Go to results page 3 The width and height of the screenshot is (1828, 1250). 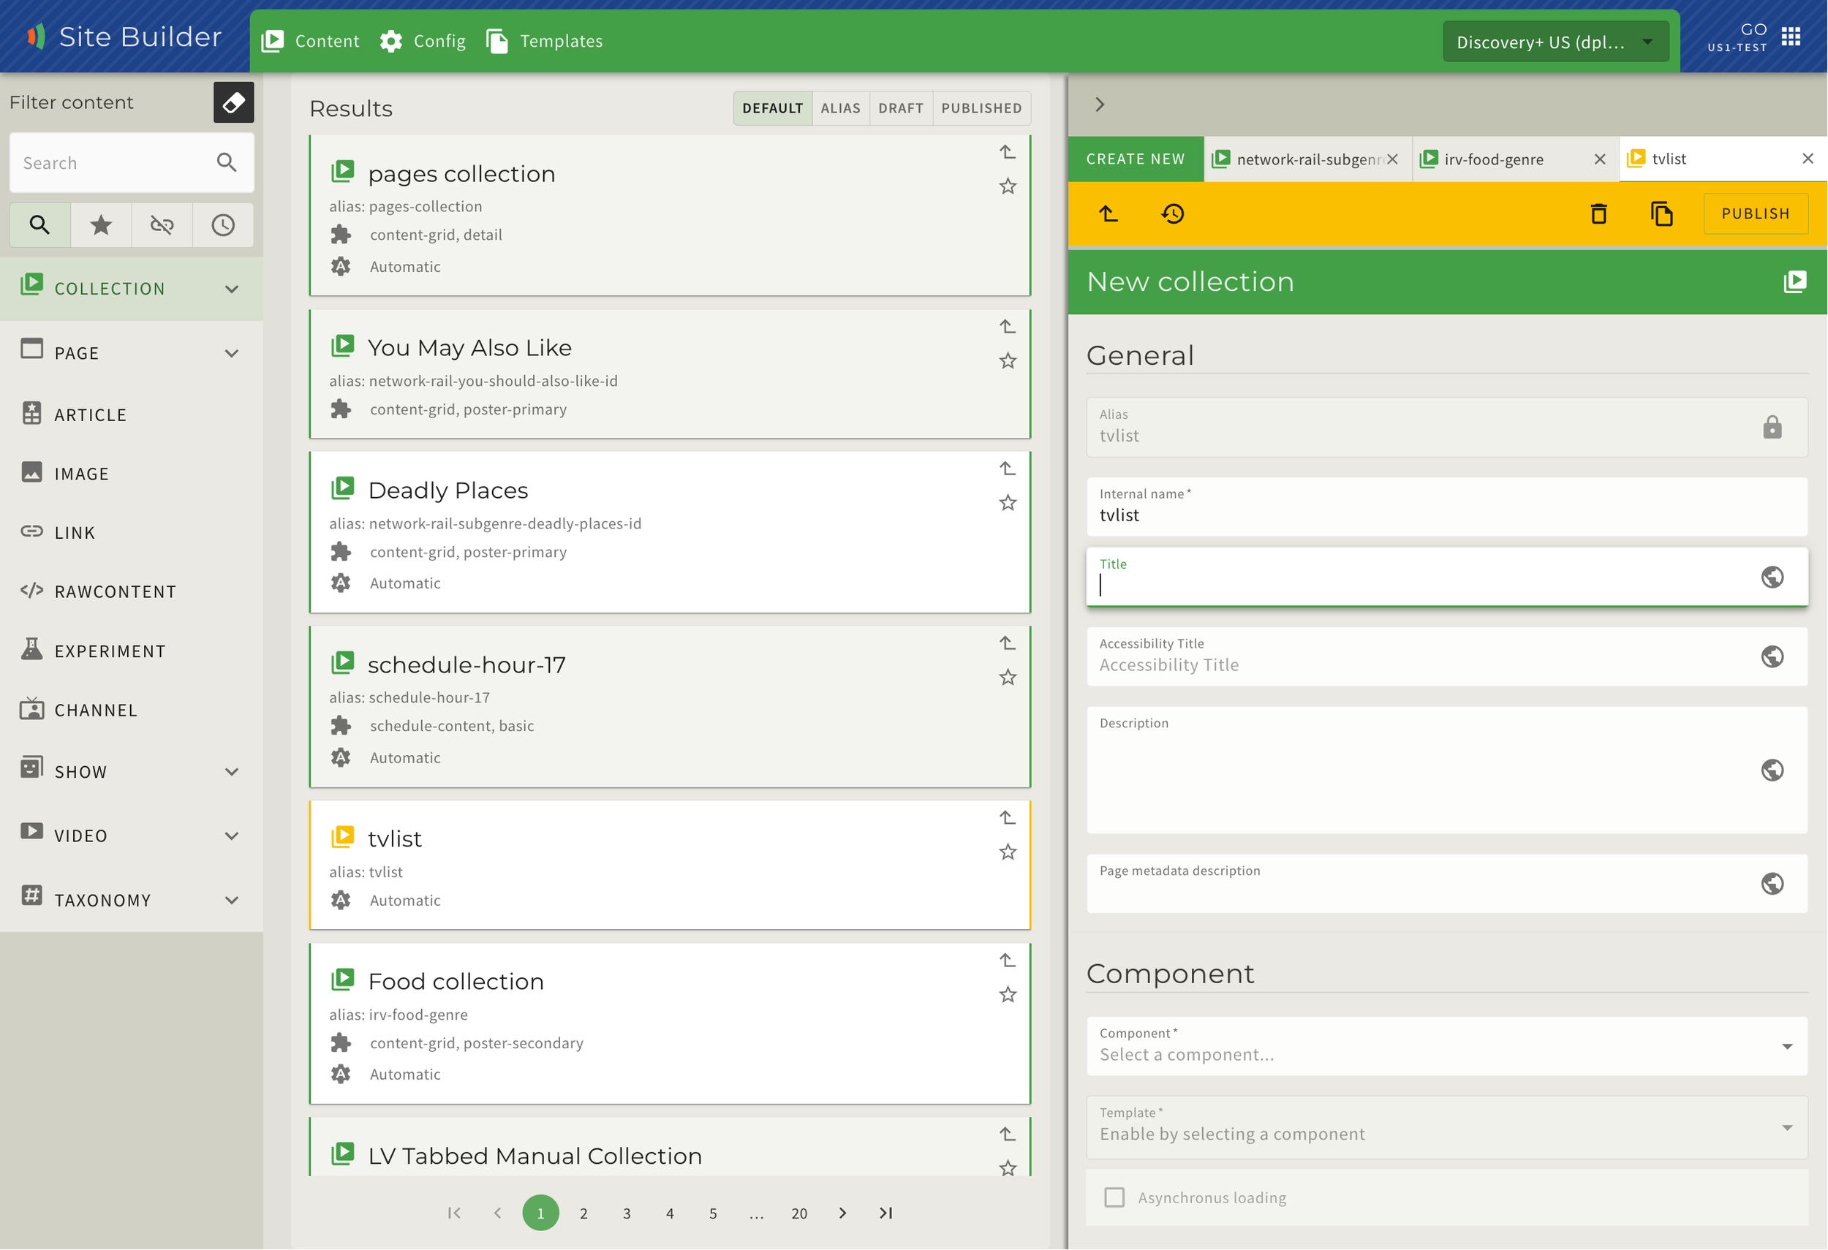pos(626,1213)
